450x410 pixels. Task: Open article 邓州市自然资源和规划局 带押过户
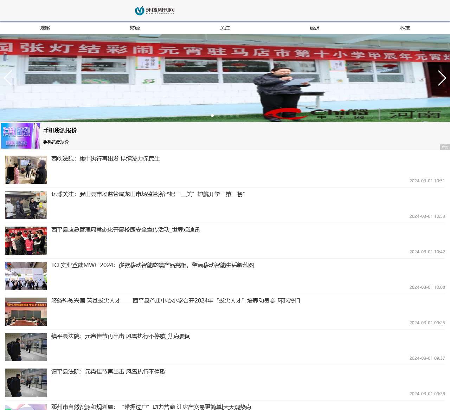(x=151, y=407)
